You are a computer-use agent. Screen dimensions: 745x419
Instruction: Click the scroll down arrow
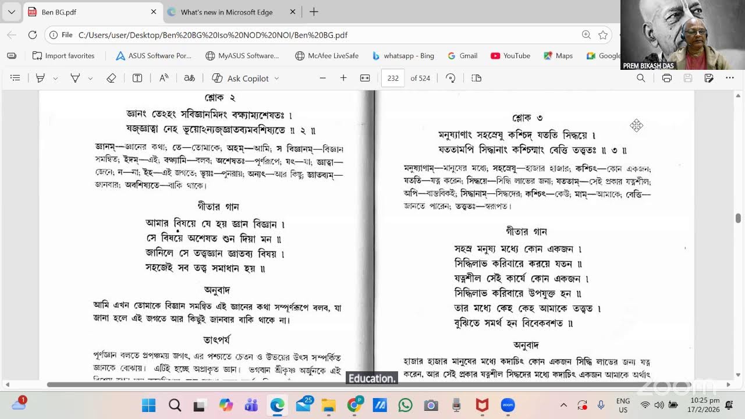tap(739, 375)
